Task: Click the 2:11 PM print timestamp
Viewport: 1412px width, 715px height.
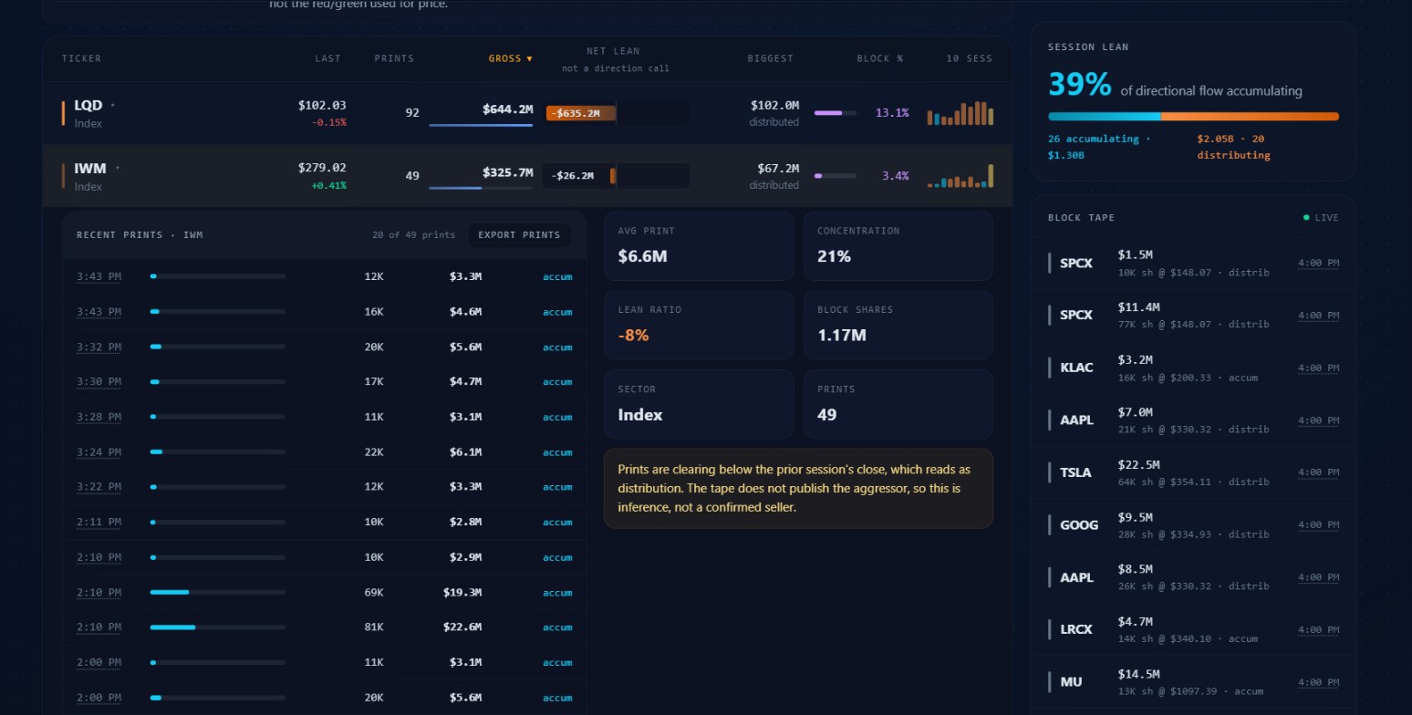Action: [x=99, y=523]
